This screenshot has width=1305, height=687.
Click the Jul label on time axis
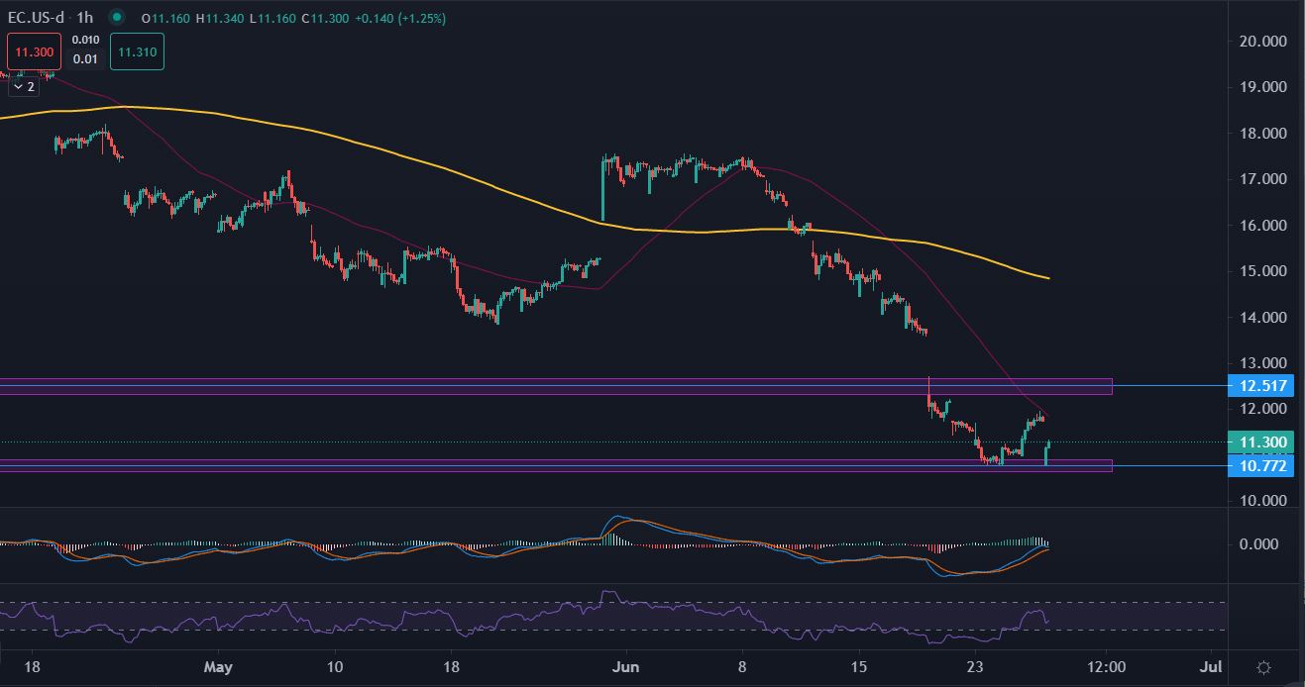tap(1211, 667)
